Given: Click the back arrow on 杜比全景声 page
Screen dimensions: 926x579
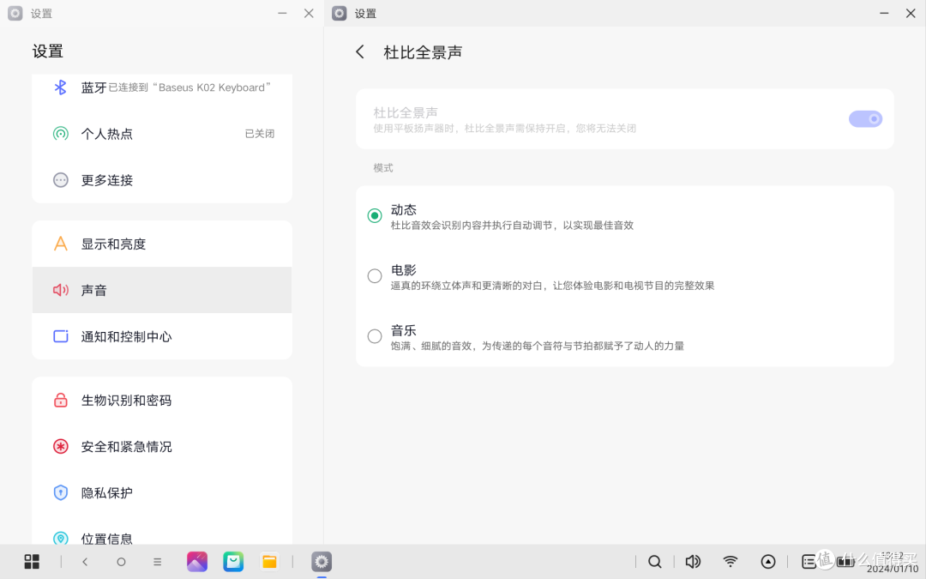Looking at the screenshot, I should click(360, 51).
